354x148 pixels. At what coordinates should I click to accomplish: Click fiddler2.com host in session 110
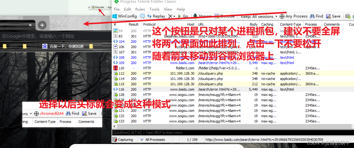pos(185,68)
